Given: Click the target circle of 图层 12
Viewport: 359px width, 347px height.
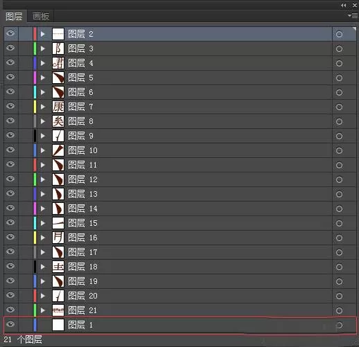Looking at the screenshot, I should pos(339,179).
